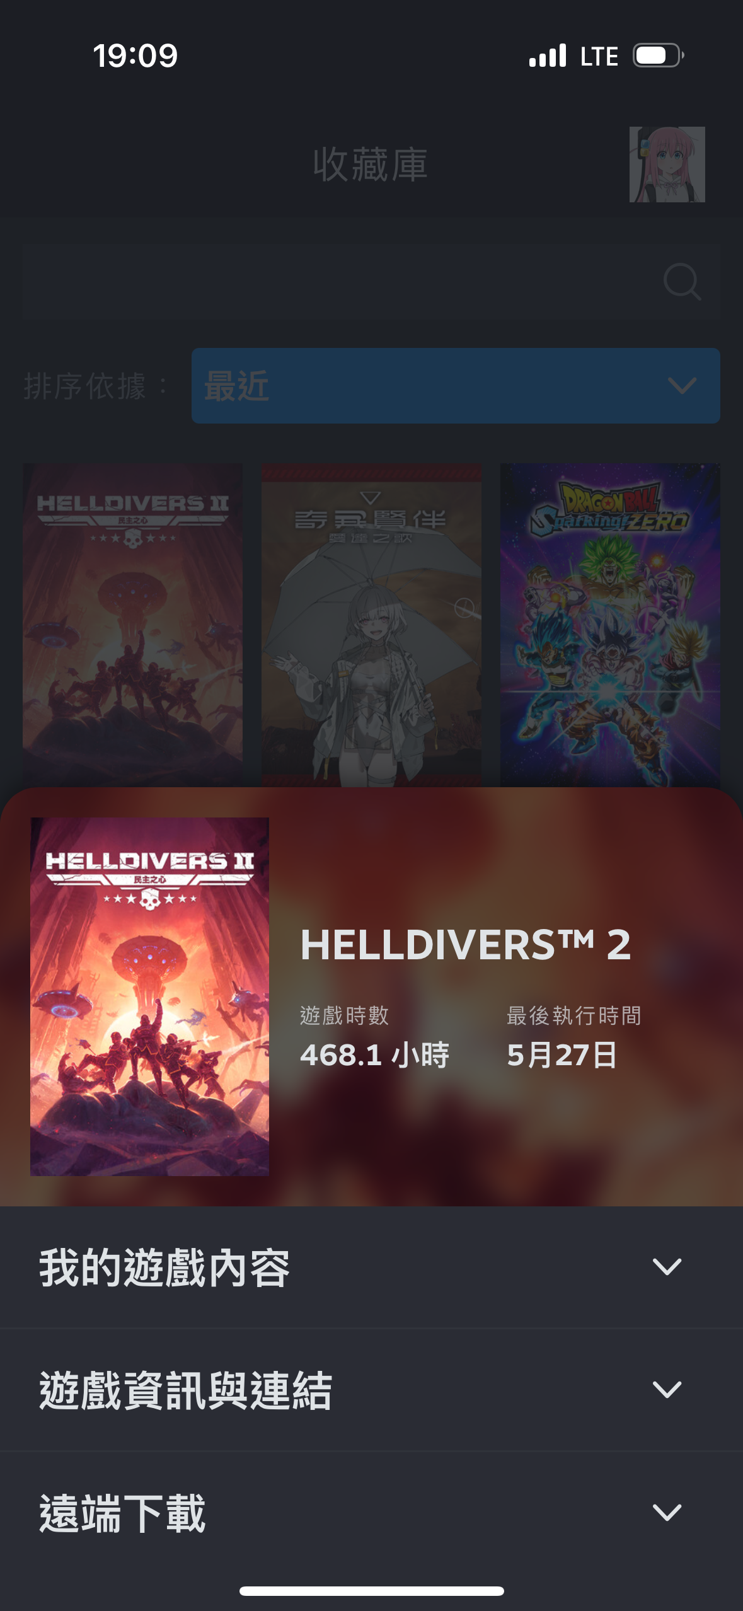Tap the large Helldivers II cover art
Image resolution: width=743 pixels, height=1611 pixels.
coord(149,996)
